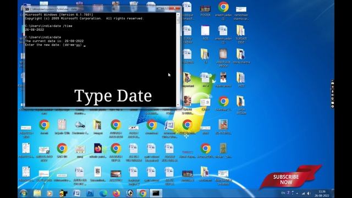
Task: Launch Firefox from the taskbar
Action: coord(116,193)
